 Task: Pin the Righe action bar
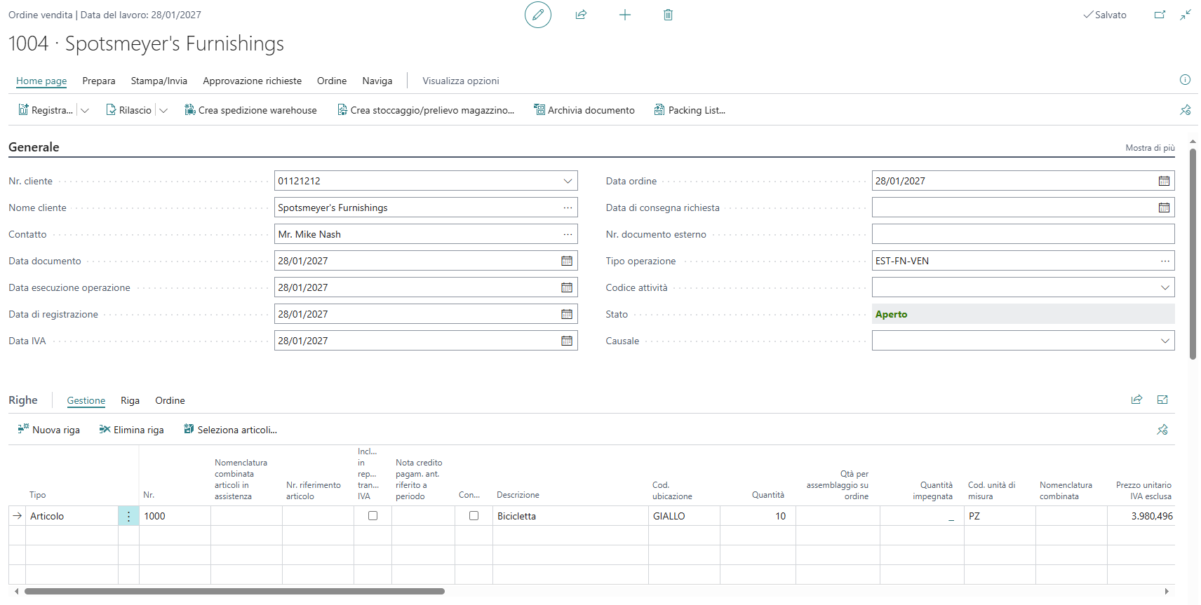click(x=1162, y=430)
